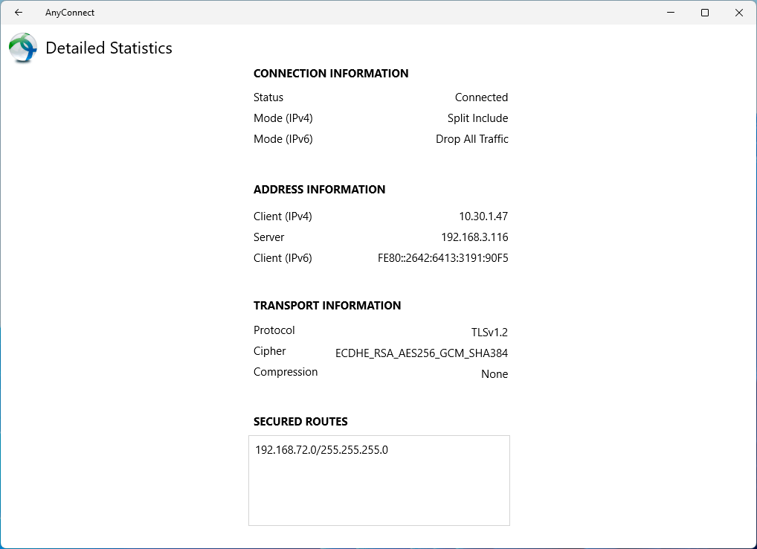This screenshot has height=549, width=757.
Task: Click the Secured Routes section header
Action: [x=300, y=422]
